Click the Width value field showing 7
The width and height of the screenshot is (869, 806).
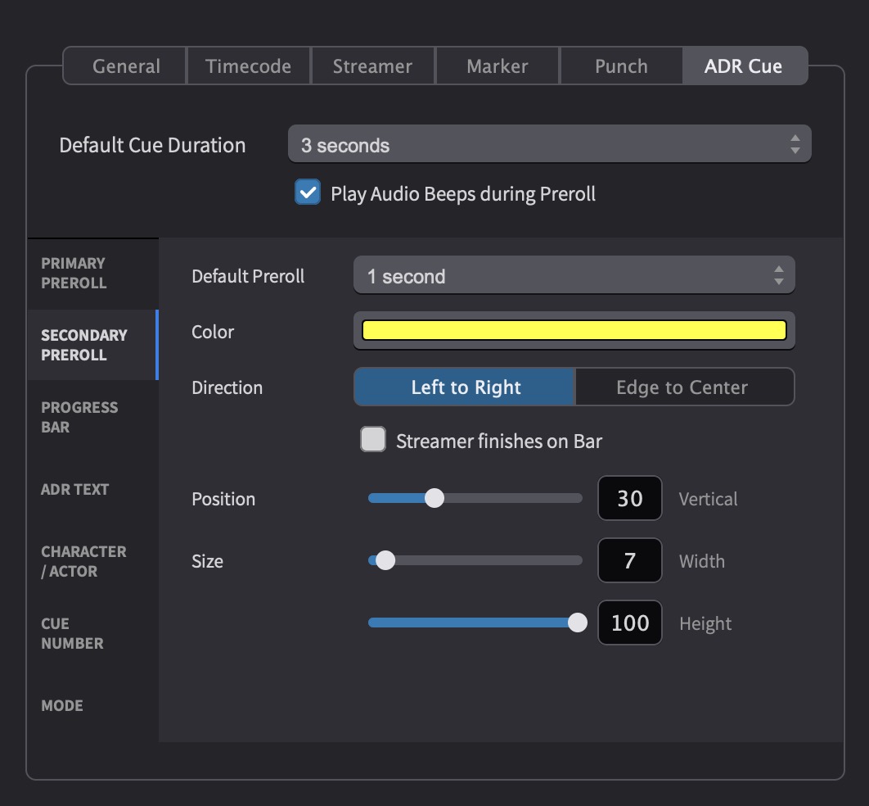click(629, 560)
